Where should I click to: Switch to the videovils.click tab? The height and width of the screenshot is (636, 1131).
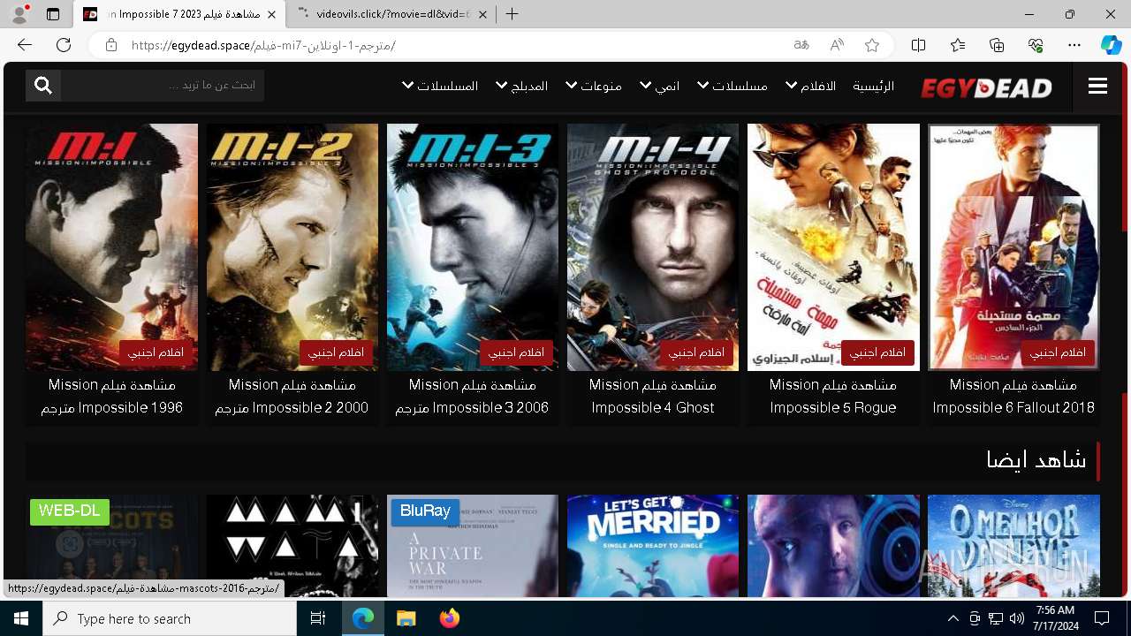coord(391,14)
